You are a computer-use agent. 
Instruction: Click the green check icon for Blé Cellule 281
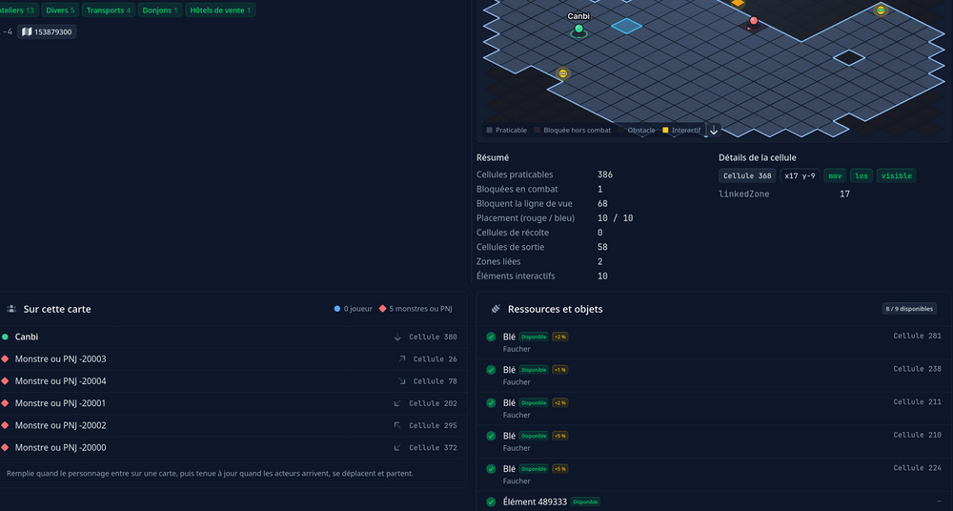pos(491,337)
